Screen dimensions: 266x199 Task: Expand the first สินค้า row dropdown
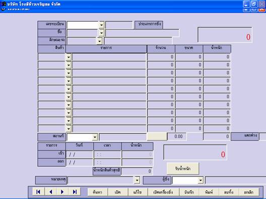coord(69,57)
